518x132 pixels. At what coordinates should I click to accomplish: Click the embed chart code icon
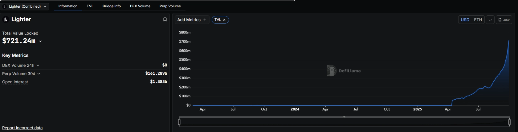tap(490, 20)
